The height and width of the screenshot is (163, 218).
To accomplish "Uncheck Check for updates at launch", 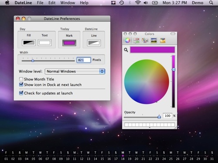I will (21, 93).
